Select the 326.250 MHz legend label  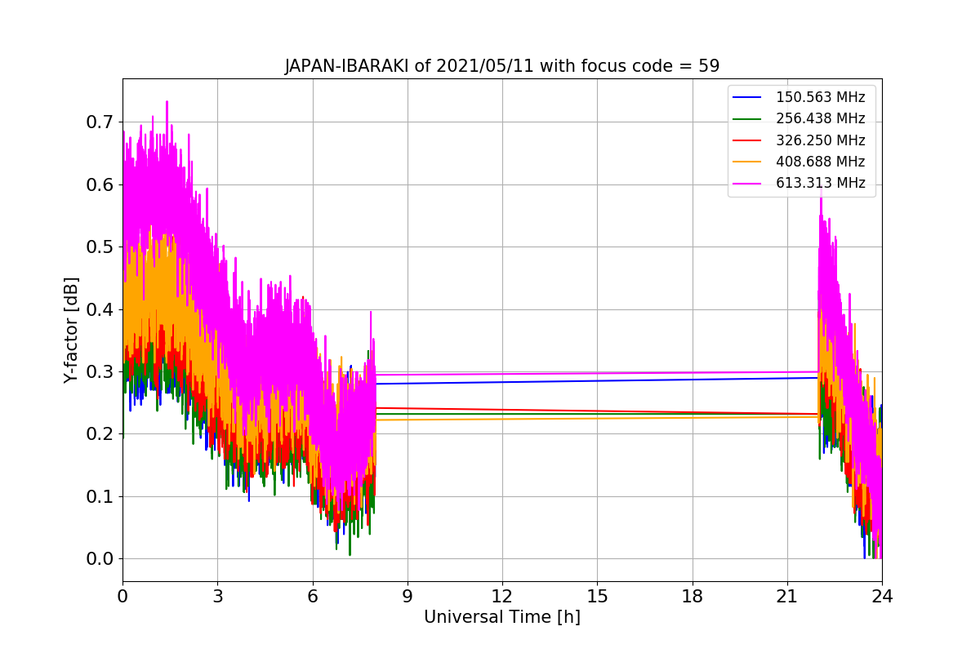pos(820,140)
